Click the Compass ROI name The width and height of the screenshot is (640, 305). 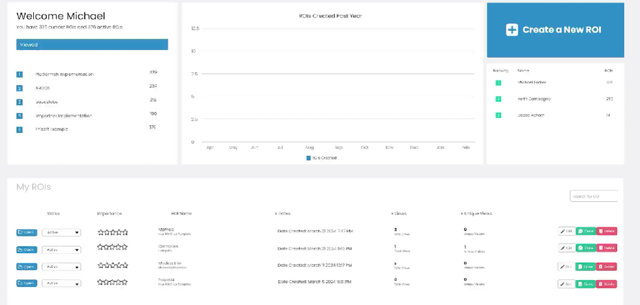pos(168,246)
